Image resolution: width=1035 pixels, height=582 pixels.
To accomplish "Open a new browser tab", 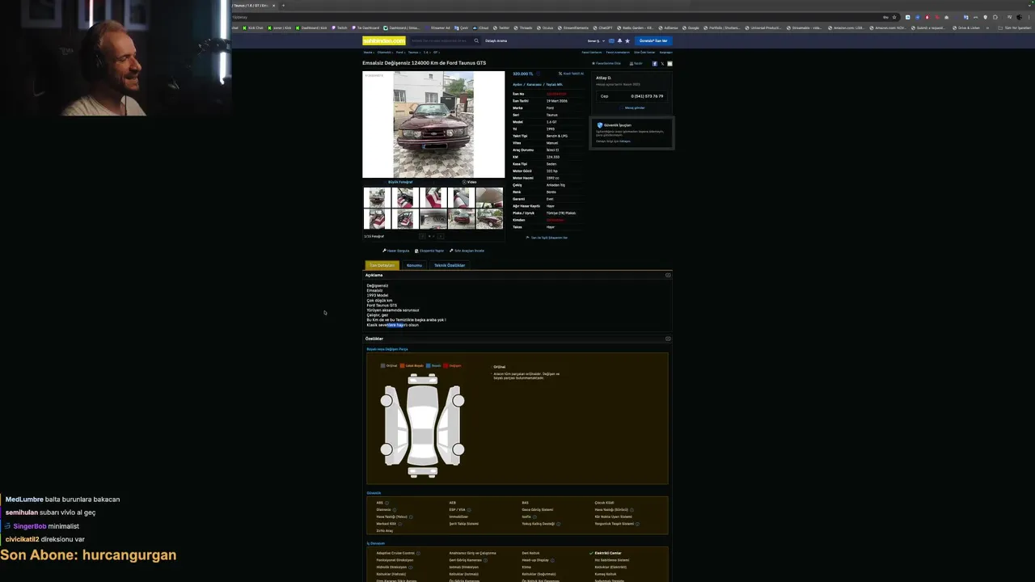I will tap(283, 6).
